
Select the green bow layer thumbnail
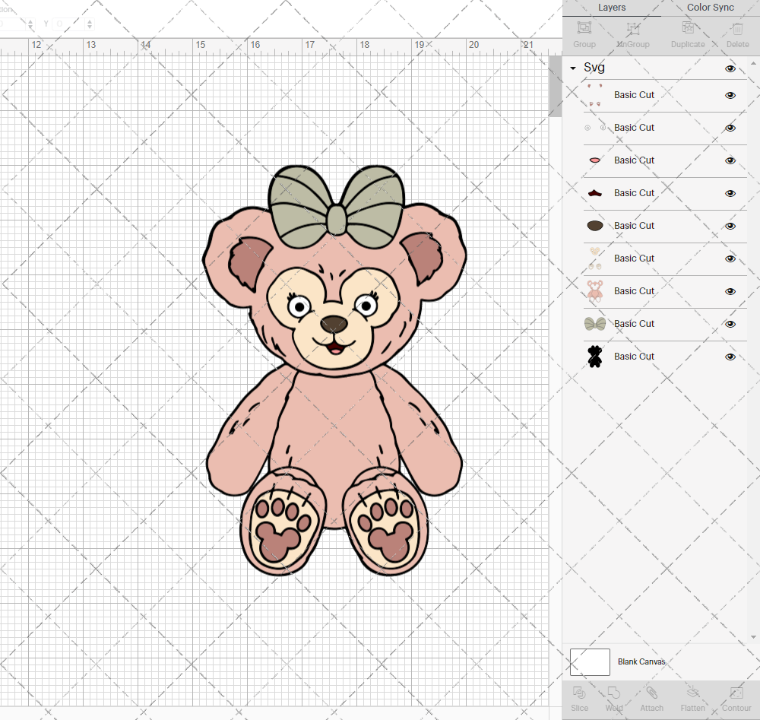[595, 324]
